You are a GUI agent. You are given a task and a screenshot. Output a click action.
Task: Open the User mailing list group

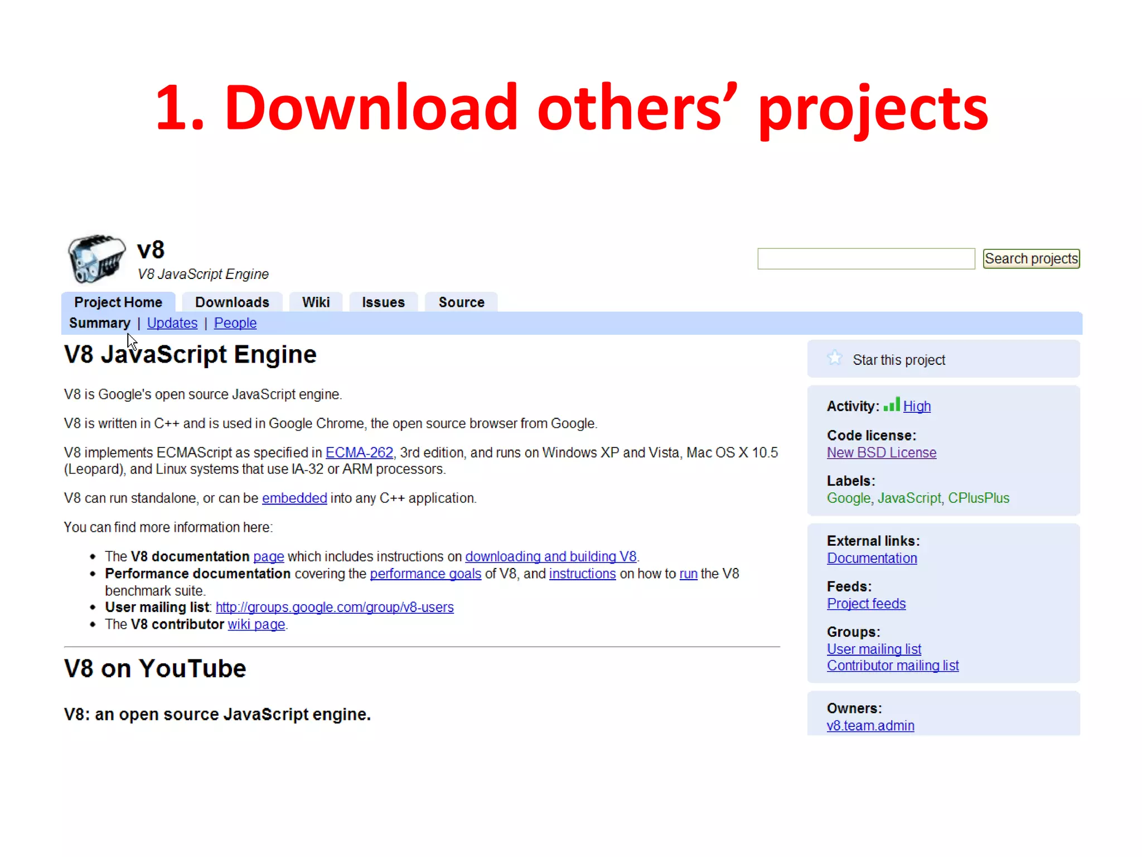(874, 649)
